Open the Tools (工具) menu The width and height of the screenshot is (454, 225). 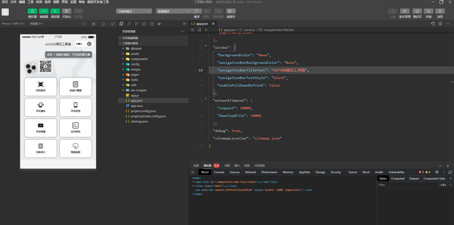(x=31, y=2)
